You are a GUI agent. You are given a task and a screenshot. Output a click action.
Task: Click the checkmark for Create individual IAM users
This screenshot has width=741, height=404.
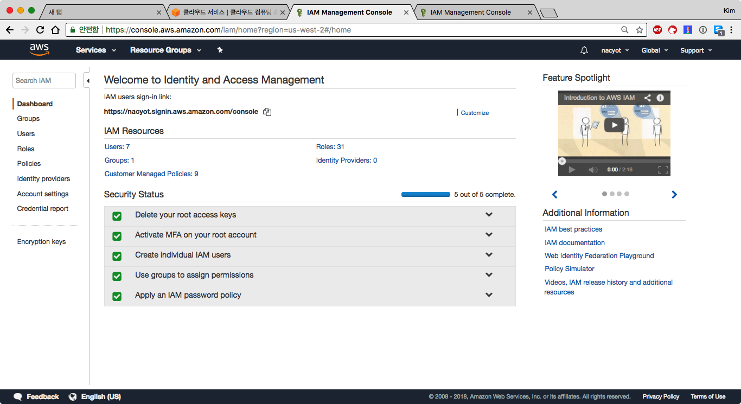[117, 256]
